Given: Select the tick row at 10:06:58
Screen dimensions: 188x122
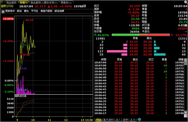Looking at the screenshot, I should pos(139,69).
